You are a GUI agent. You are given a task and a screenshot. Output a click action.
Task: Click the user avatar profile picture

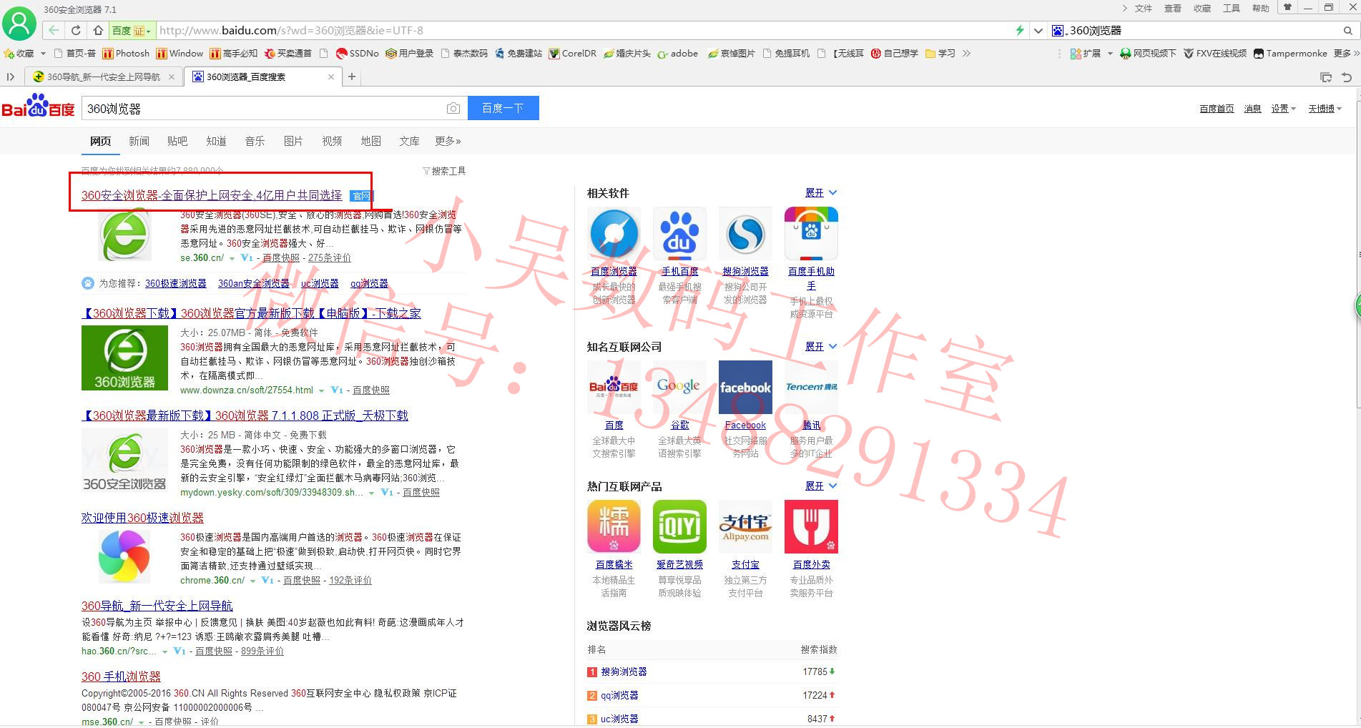pyautogui.click(x=19, y=24)
